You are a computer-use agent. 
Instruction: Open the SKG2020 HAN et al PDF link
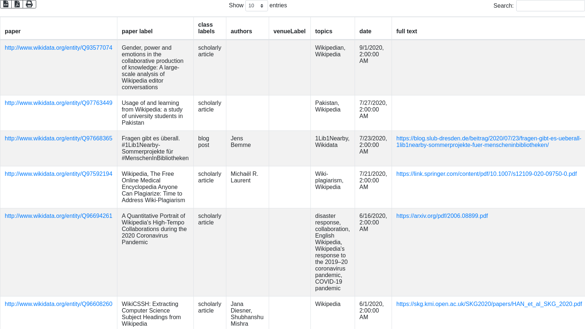click(x=489, y=304)
